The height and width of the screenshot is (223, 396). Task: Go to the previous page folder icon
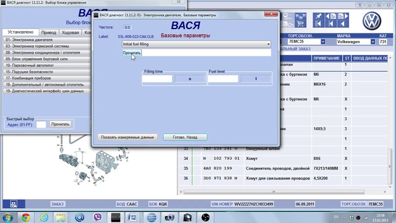(x=331, y=17)
